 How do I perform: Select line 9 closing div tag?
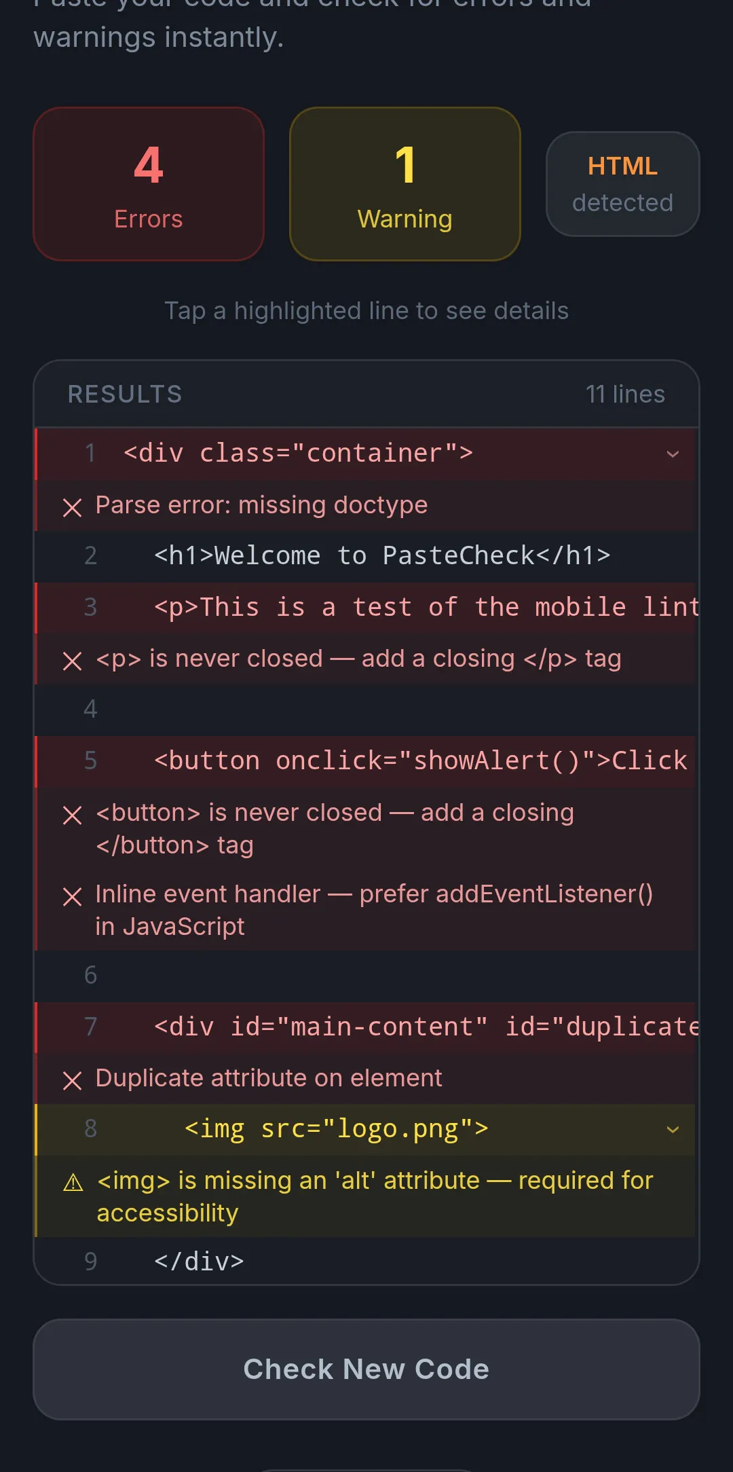click(x=365, y=1261)
